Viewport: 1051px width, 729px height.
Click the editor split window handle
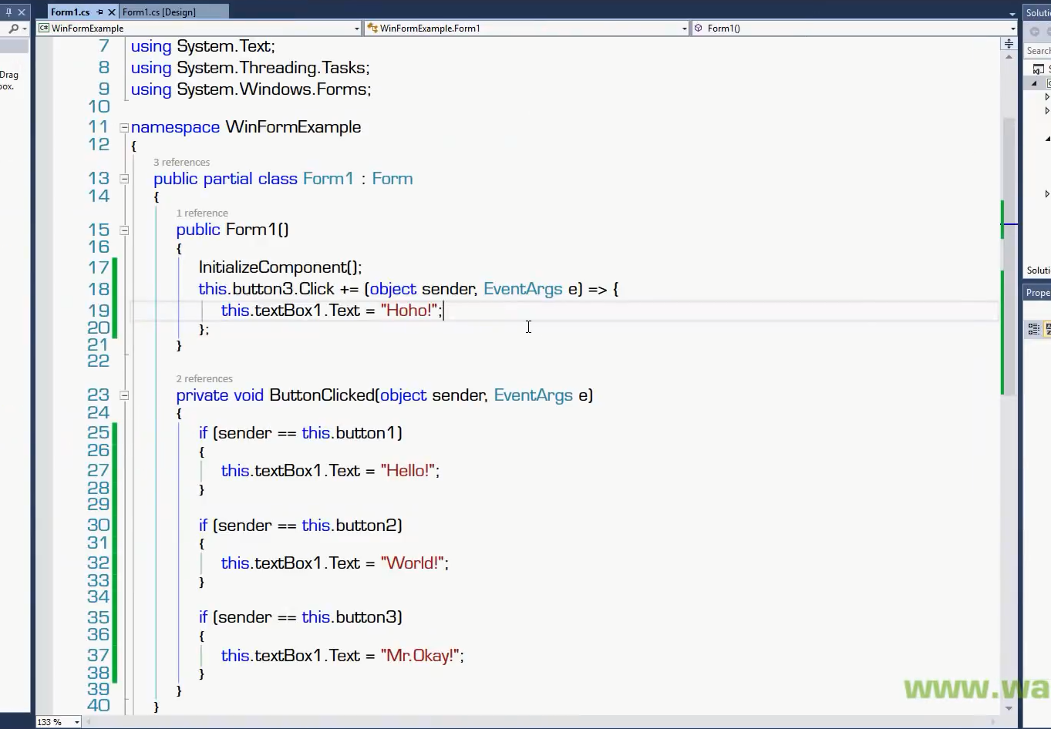click(1009, 43)
